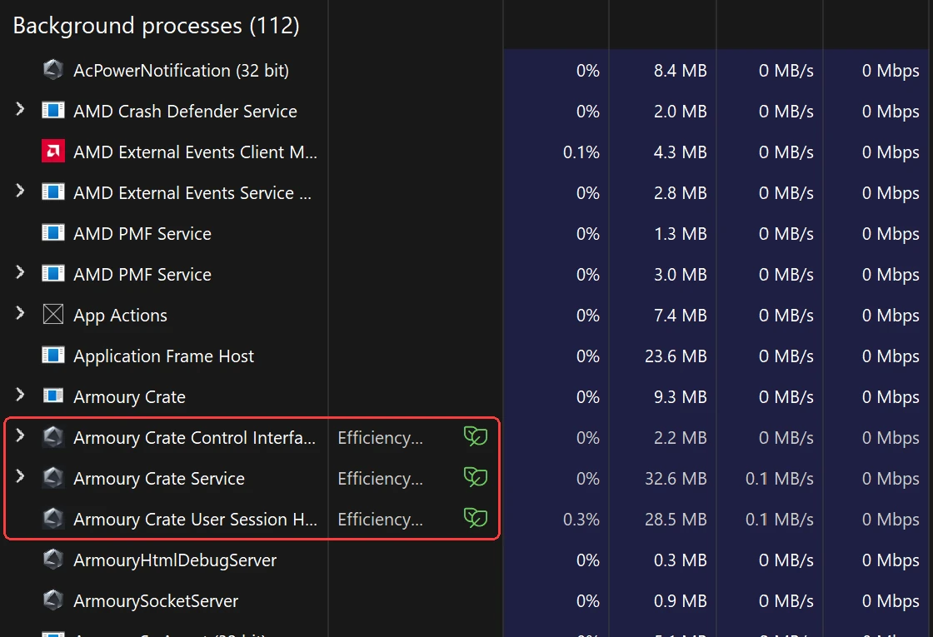Click the 0.1% CPU value of AMD External Events Client
Screen dimensions: 933x637
click(581, 152)
